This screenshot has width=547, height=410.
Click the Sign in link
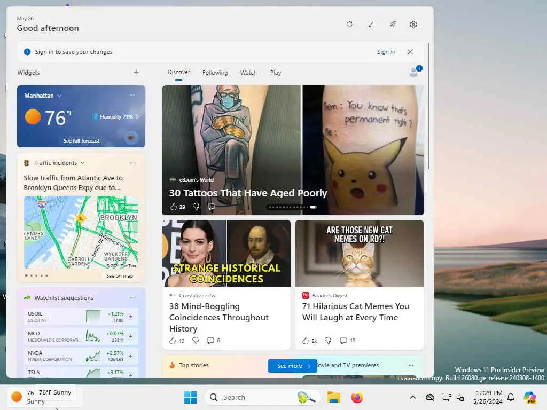(386, 52)
